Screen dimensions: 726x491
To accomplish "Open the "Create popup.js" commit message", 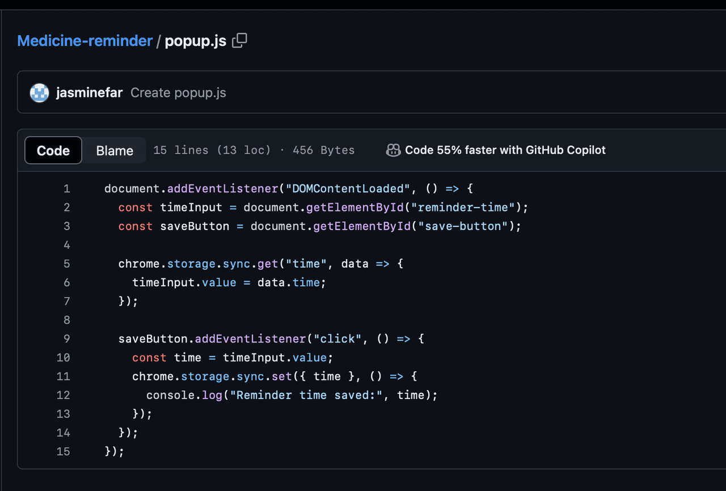I will coord(178,93).
